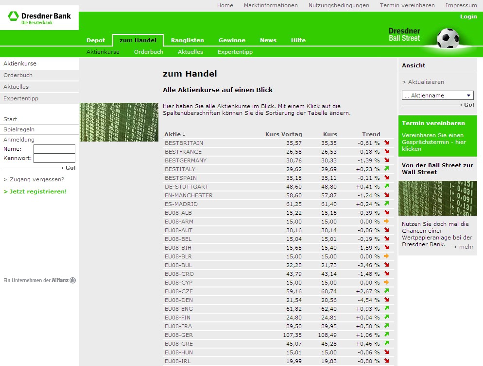Click the green trend arrow for EU08-ENG
Viewport: 483px width, 366px height.
(x=387, y=308)
